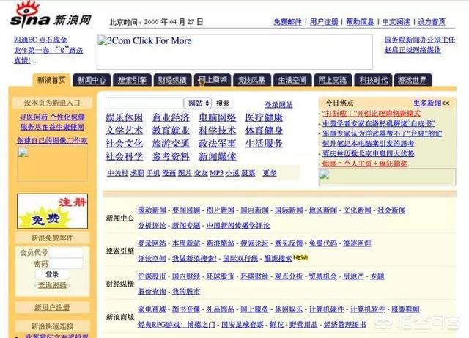Open 滚动新闻 in the news center row
Screen dimensions: 469x338
coord(152,210)
